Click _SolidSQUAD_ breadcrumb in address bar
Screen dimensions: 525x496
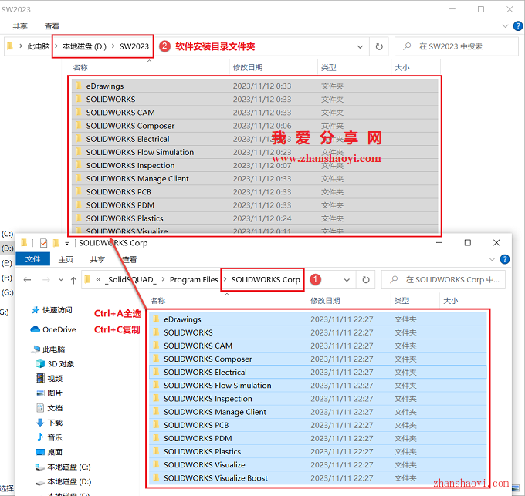pyautogui.click(x=130, y=279)
